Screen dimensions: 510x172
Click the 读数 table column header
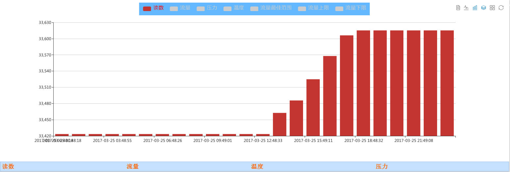(8, 167)
